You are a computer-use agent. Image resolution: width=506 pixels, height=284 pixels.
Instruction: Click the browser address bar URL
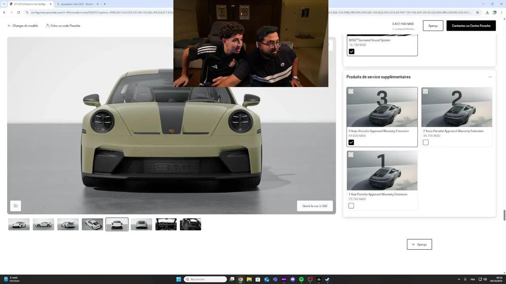click(253, 12)
